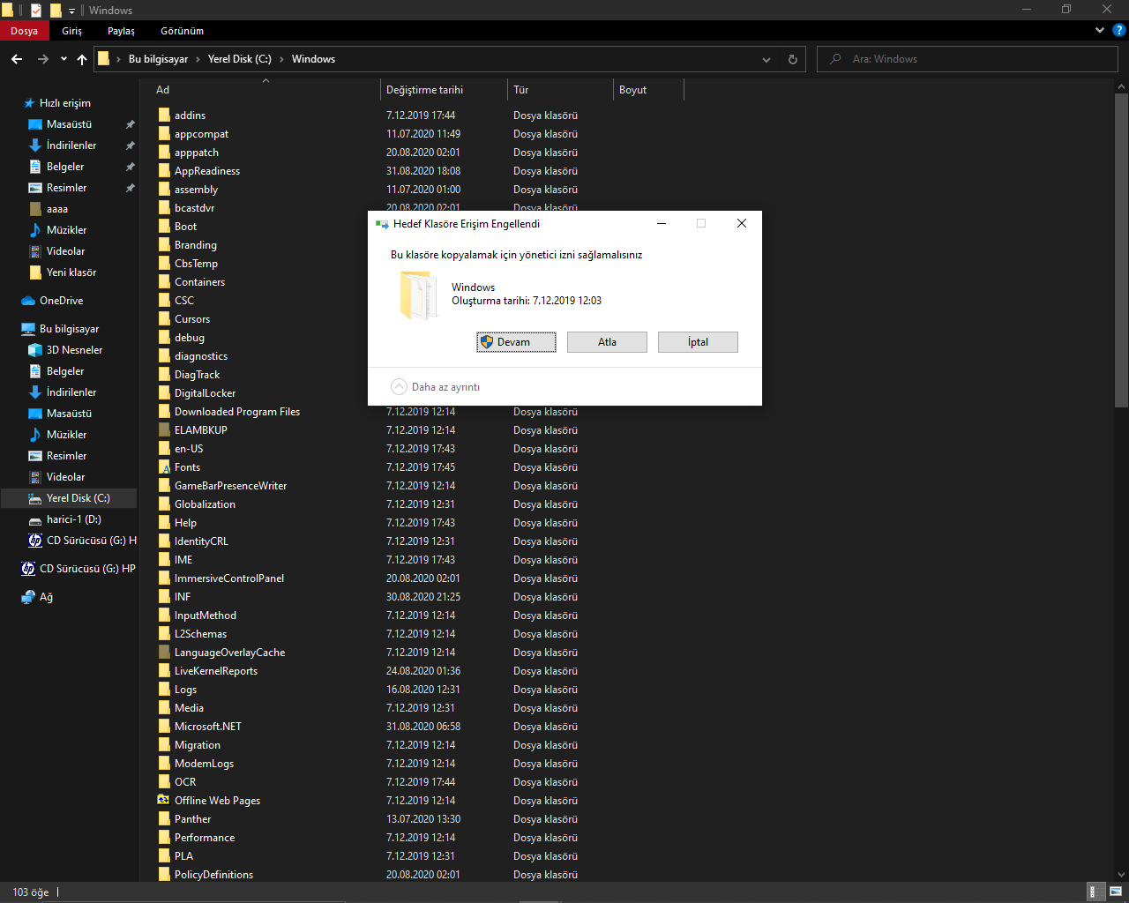1129x903 pixels.
Task: Go back with the back arrow
Action: pyautogui.click(x=17, y=59)
